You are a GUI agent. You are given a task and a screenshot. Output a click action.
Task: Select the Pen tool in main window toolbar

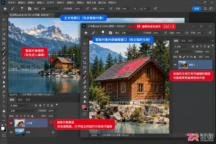pyautogui.click(x=4, y=92)
